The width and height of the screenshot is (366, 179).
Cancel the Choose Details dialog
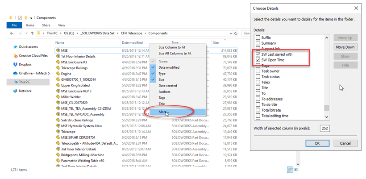click(345, 143)
